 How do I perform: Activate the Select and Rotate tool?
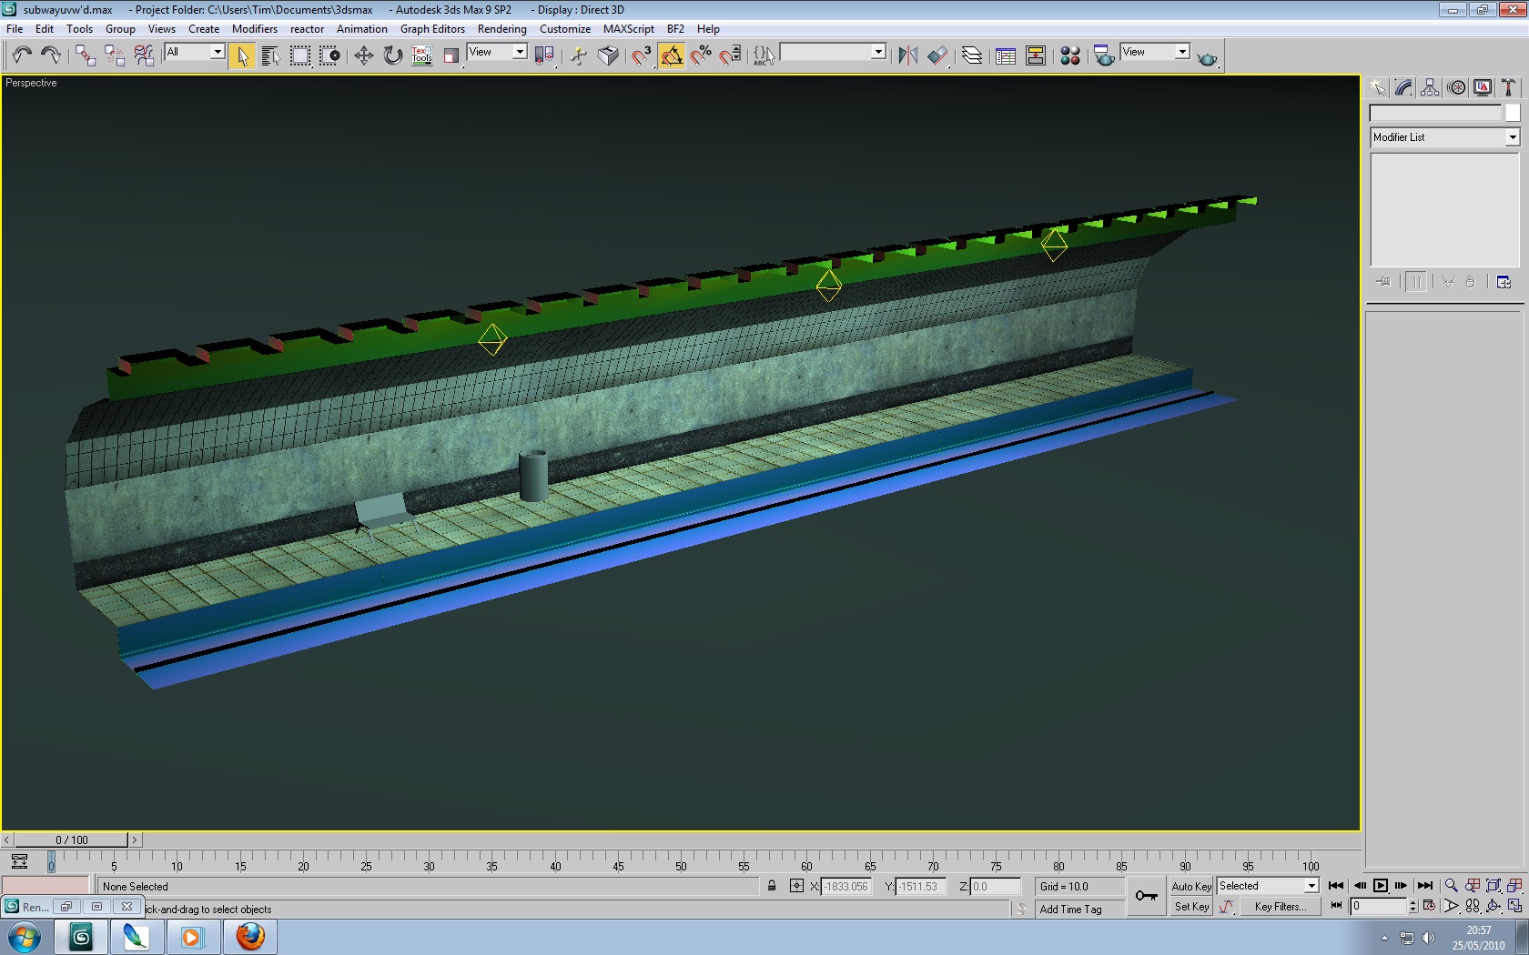392,55
